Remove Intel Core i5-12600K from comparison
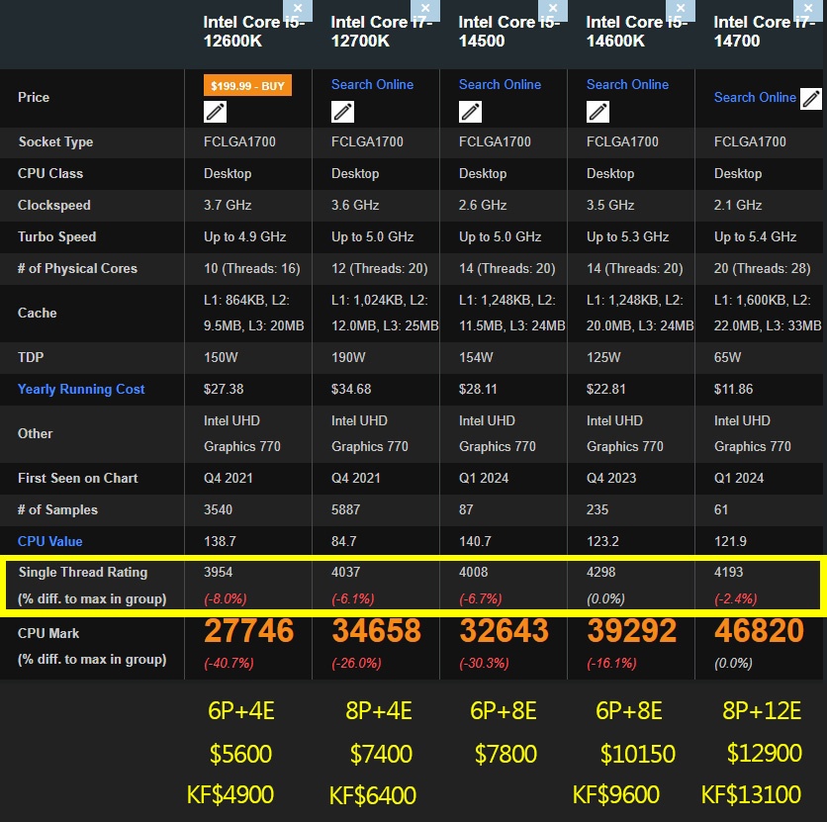Image resolution: width=827 pixels, height=822 pixels. (298, 9)
